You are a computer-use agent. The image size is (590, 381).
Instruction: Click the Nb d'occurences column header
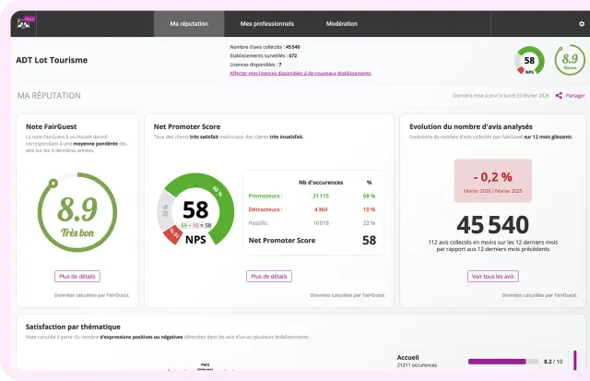[x=321, y=183]
